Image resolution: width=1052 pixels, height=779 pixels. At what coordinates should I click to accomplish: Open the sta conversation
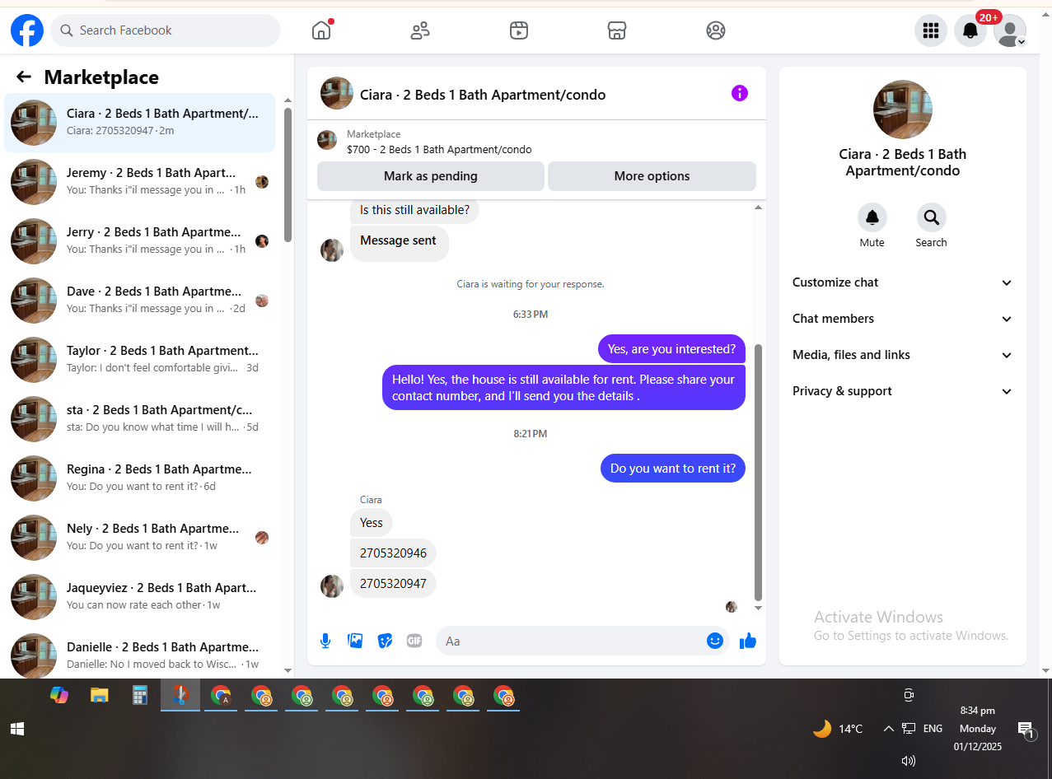(140, 419)
